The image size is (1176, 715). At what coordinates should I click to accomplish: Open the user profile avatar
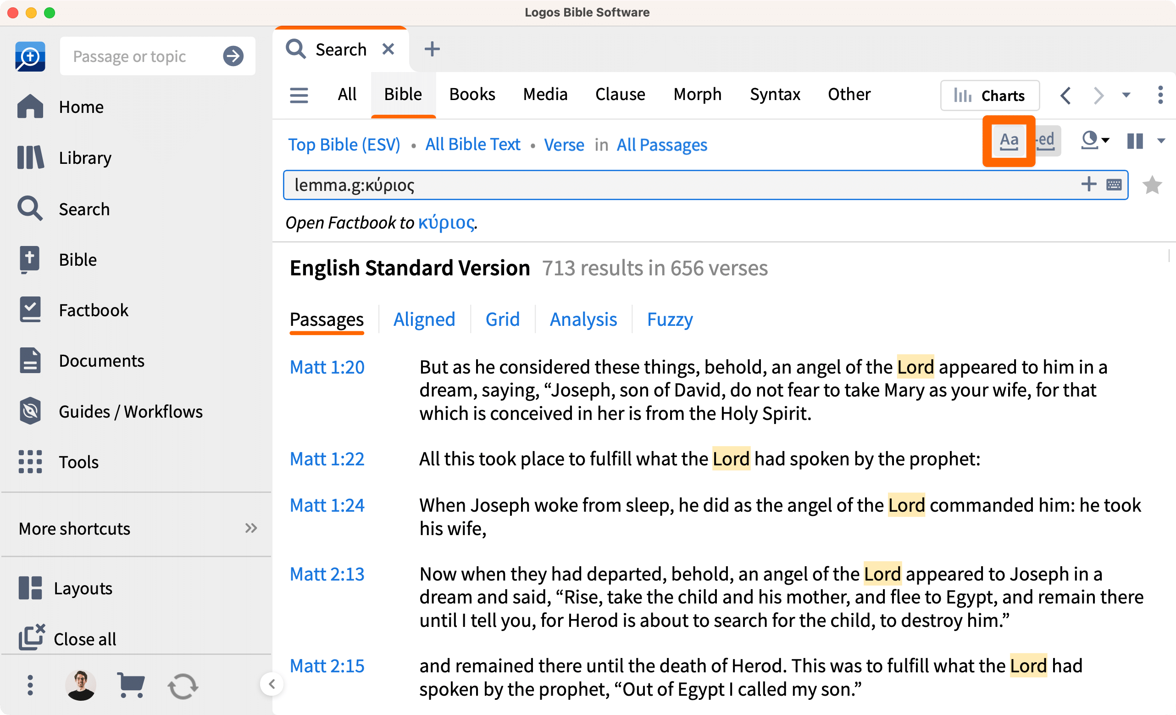[x=81, y=685]
